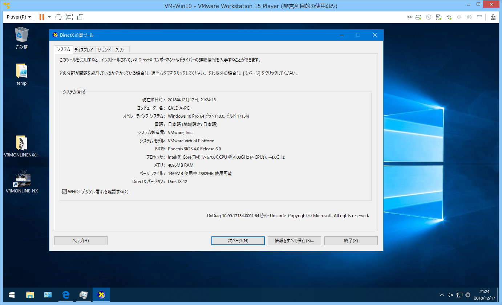Click the muted volume tray icon
Viewport: 502px width, 305px height.
tap(451, 295)
